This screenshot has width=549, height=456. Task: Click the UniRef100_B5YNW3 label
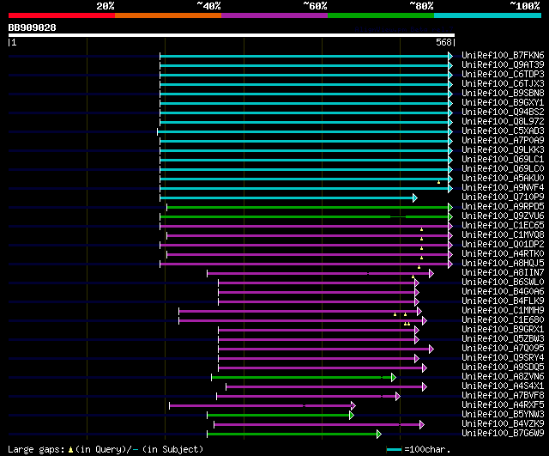pos(503,415)
